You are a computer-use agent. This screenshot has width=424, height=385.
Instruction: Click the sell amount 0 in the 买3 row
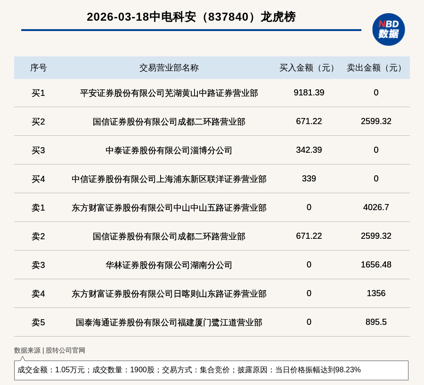(x=376, y=150)
